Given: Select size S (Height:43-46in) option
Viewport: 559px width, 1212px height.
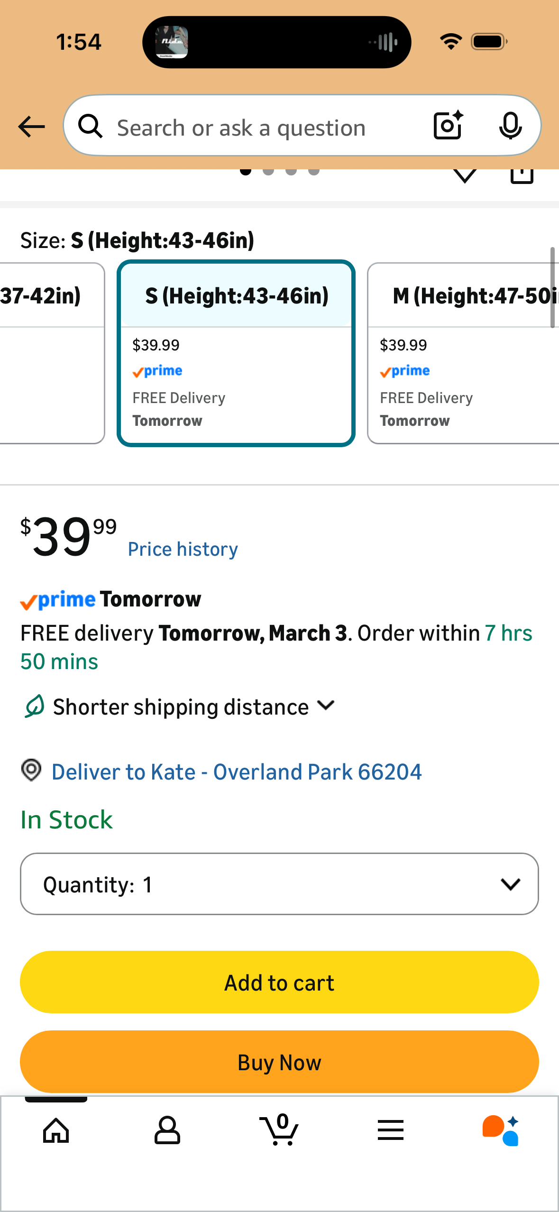Looking at the screenshot, I should [236, 353].
